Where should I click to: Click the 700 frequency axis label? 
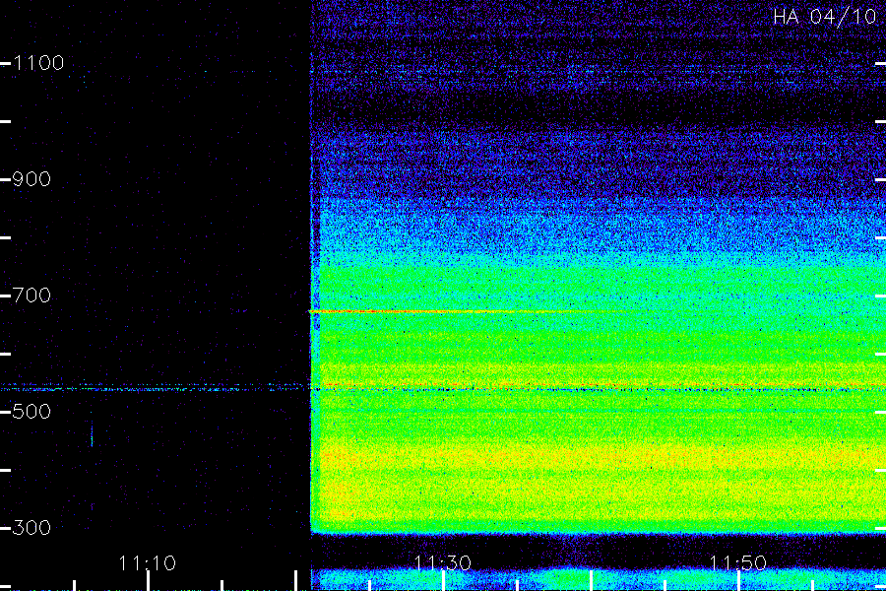click(x=32, y=295)
